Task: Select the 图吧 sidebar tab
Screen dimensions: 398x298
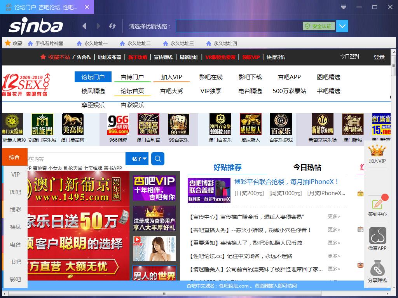Action: [x=16, y=192]
